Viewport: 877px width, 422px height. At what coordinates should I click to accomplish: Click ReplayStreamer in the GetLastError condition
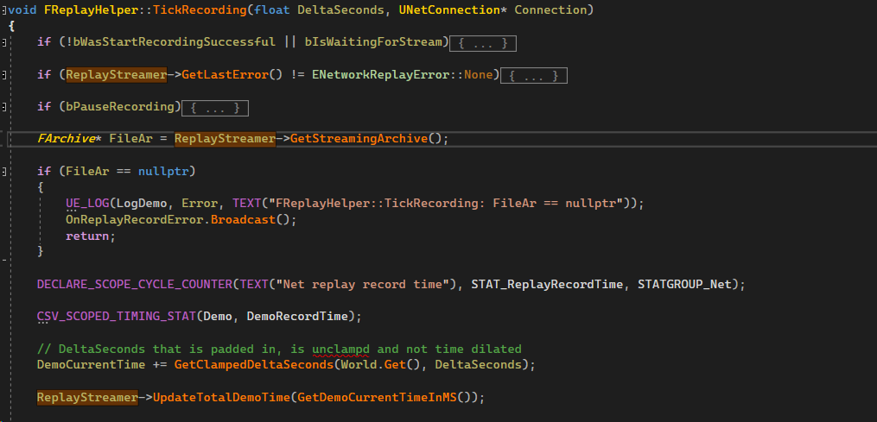point(117,75)
